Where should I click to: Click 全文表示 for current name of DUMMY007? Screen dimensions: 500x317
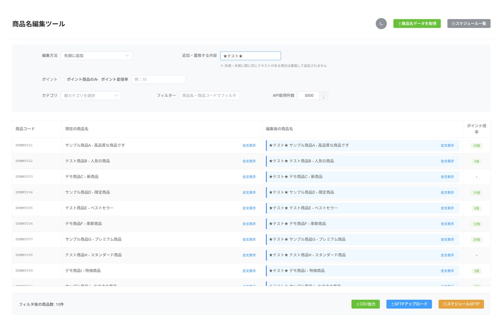[x=249, y=239]
